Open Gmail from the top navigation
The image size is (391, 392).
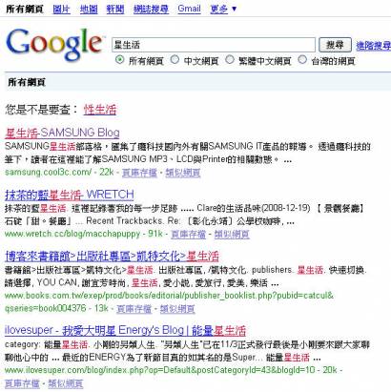189,9
